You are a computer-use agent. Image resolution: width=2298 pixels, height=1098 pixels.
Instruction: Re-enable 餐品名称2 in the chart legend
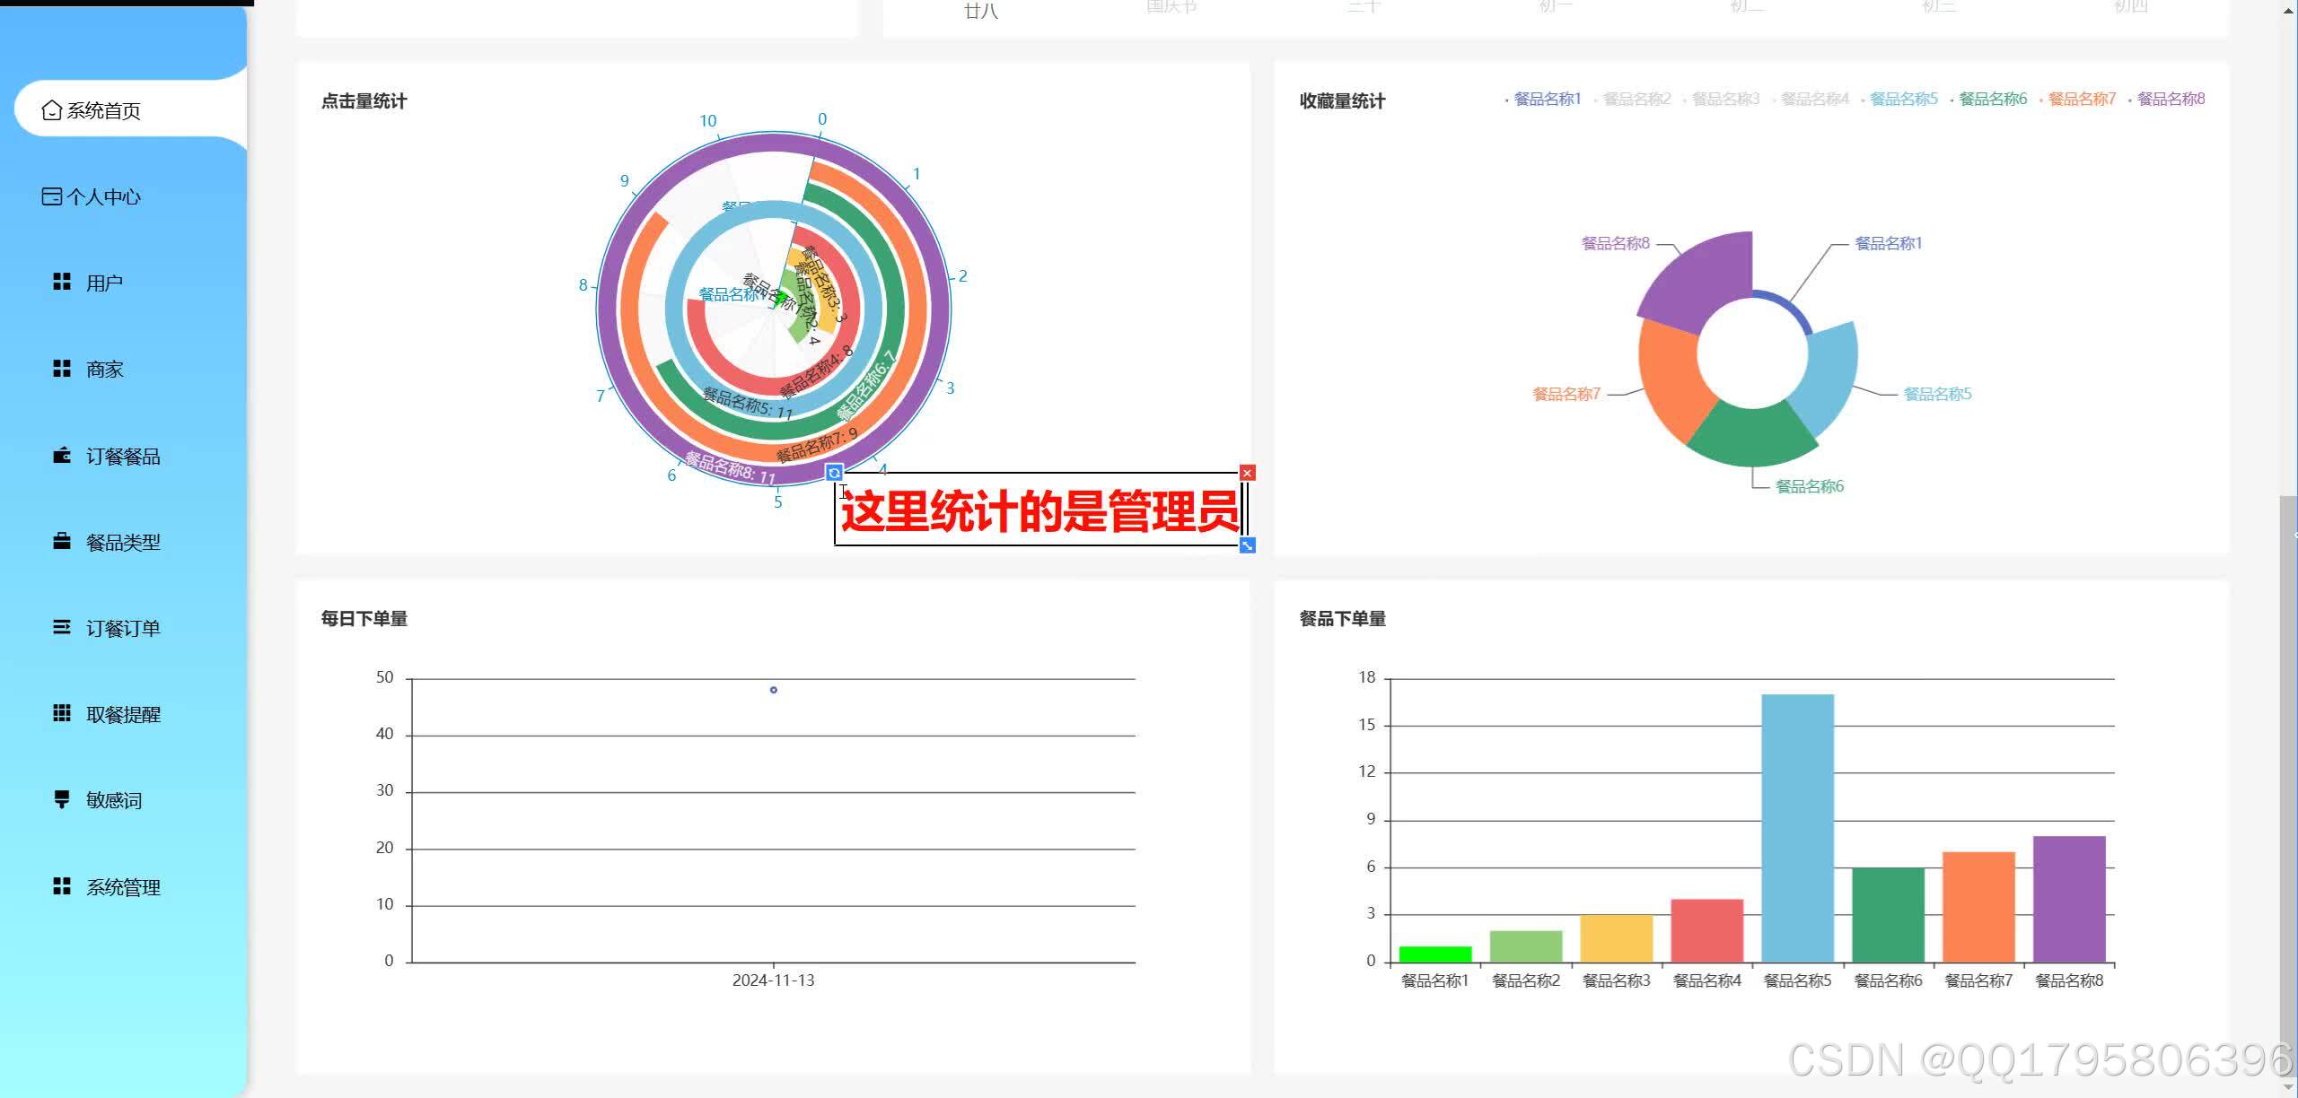click(x=1635, y=100)
